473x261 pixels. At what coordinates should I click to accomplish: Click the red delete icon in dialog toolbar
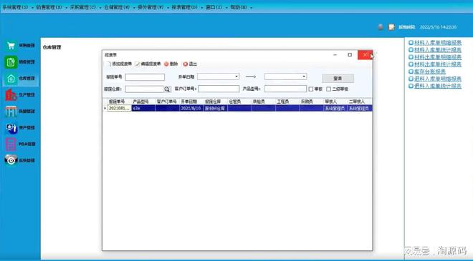[x=166, y=64]
